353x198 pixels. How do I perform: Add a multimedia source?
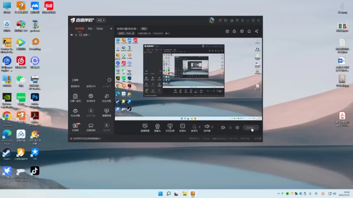pyautogui.click(x=182, y=128)
